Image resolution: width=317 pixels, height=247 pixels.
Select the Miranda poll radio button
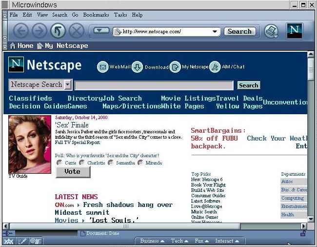pos(140,163)
